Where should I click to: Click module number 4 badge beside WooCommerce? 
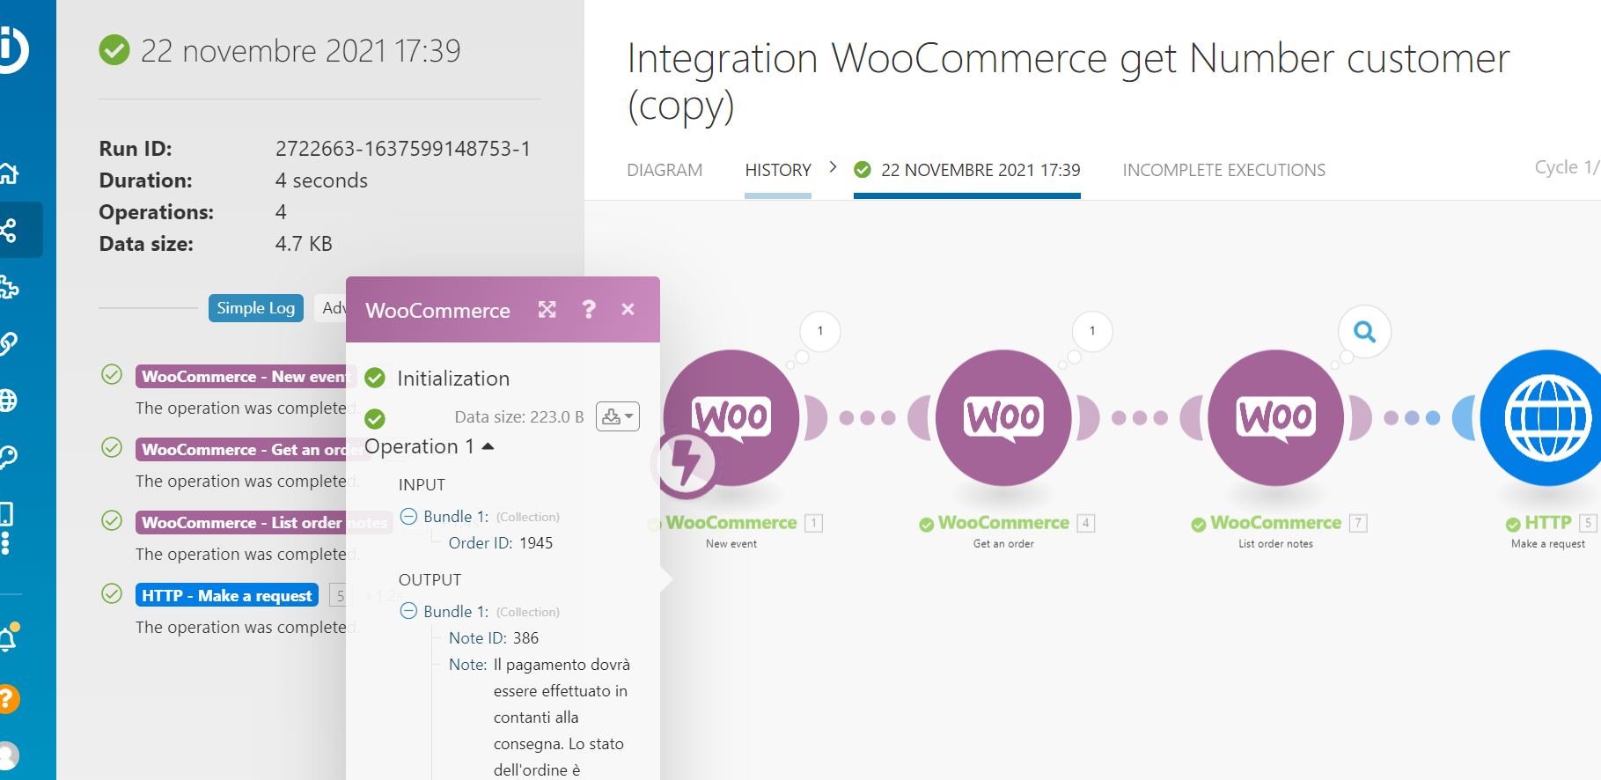click(x=1086, y=523)
